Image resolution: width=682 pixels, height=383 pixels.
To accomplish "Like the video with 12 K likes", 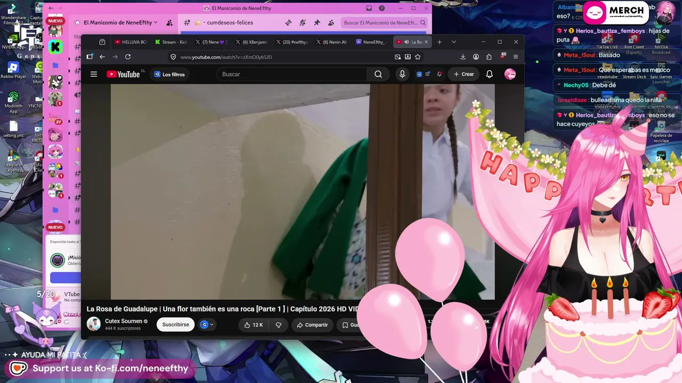I will click(x=253, y=324).
